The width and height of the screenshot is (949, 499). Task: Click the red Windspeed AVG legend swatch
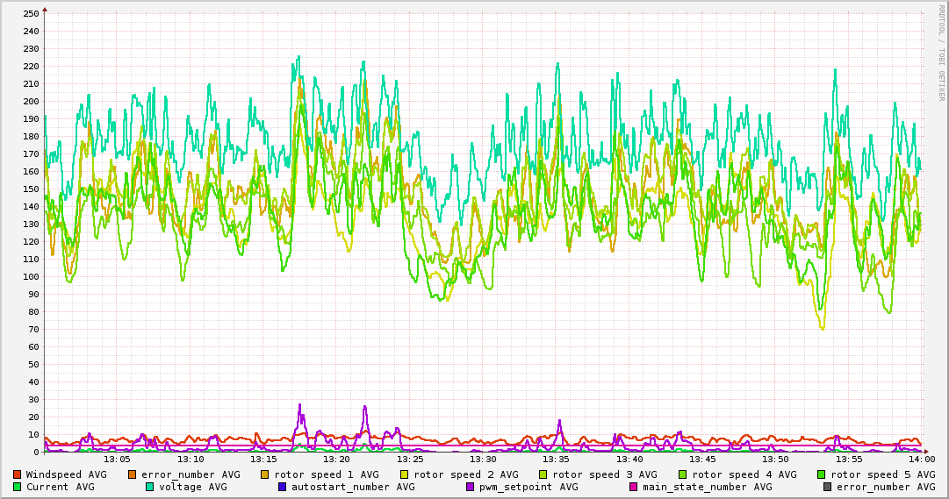[17, 474]
